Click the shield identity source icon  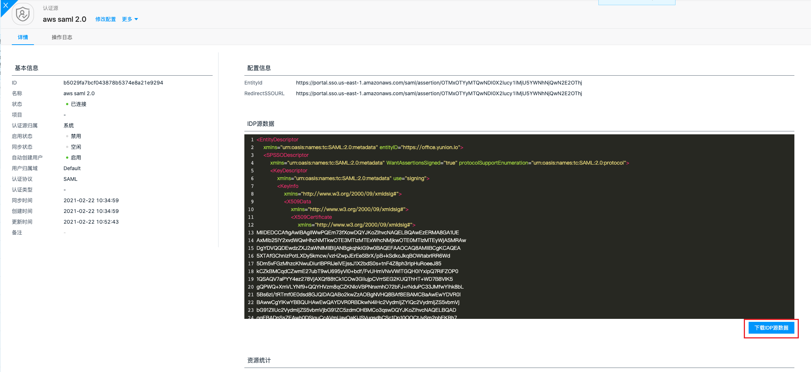[23, 15]
